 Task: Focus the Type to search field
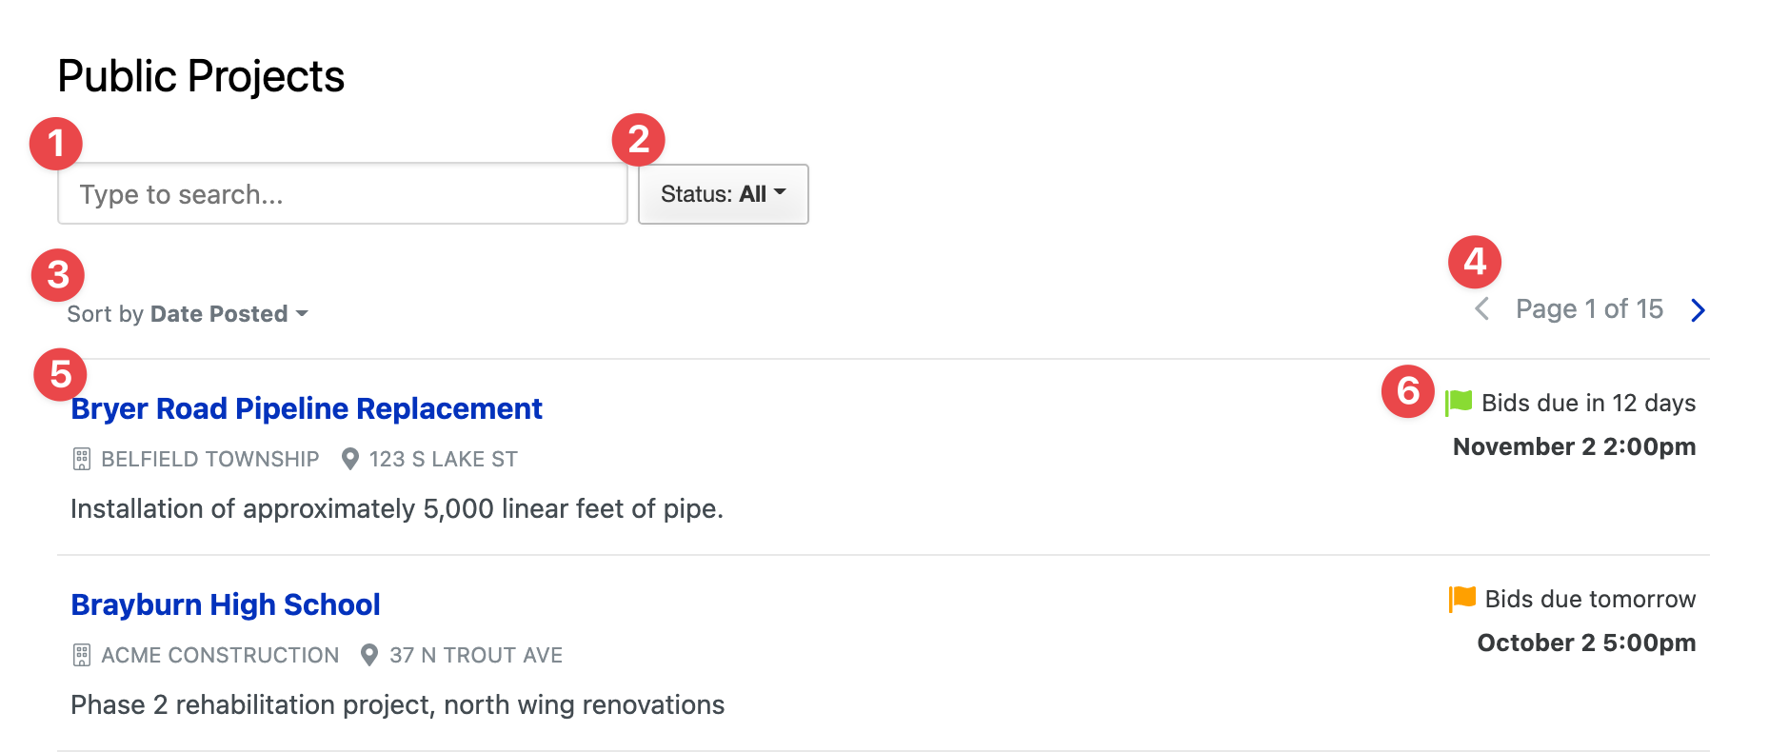pos(343,194)
